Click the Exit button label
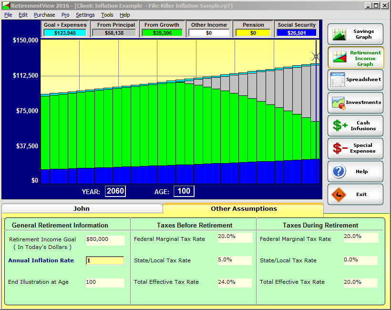This screenshot has width=391, height=310. click(361, 195)
